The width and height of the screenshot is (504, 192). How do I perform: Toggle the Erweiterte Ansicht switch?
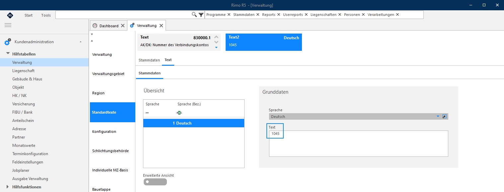pyautogui.click(x=155, y=182)
